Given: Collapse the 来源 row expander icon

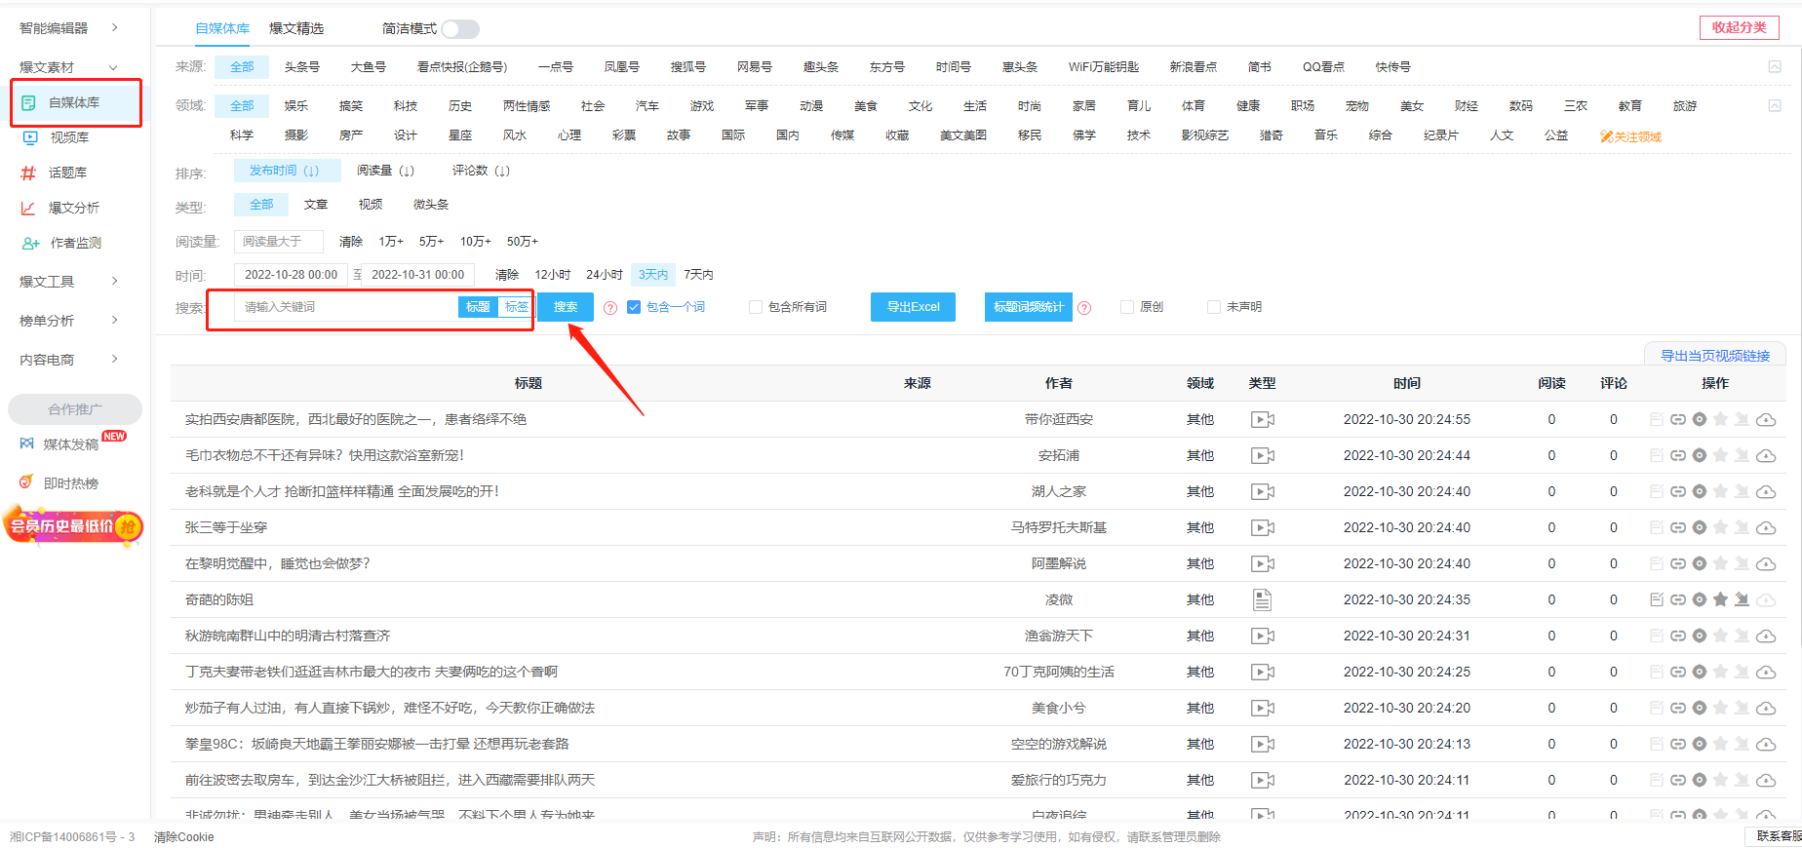Looking at the screenshot, I should 1775,67.
